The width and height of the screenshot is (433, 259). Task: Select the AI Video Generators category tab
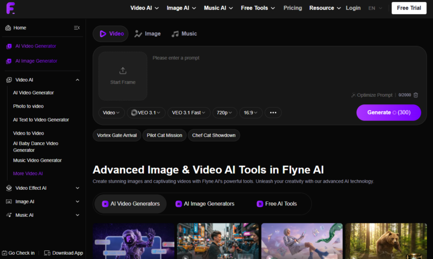tap(130, 204)
